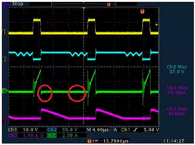Click the trigger level arrow at right edge

click(157, 25)
